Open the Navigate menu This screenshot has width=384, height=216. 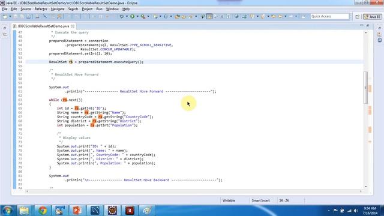(x=58, y=9)
